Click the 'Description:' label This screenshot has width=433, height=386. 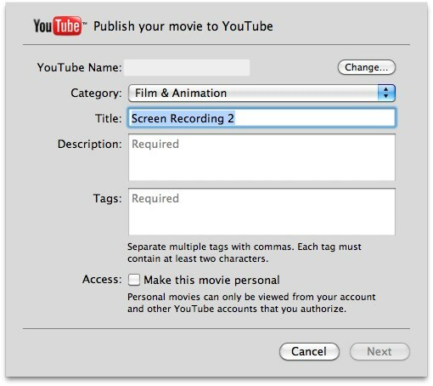point(90,144)
